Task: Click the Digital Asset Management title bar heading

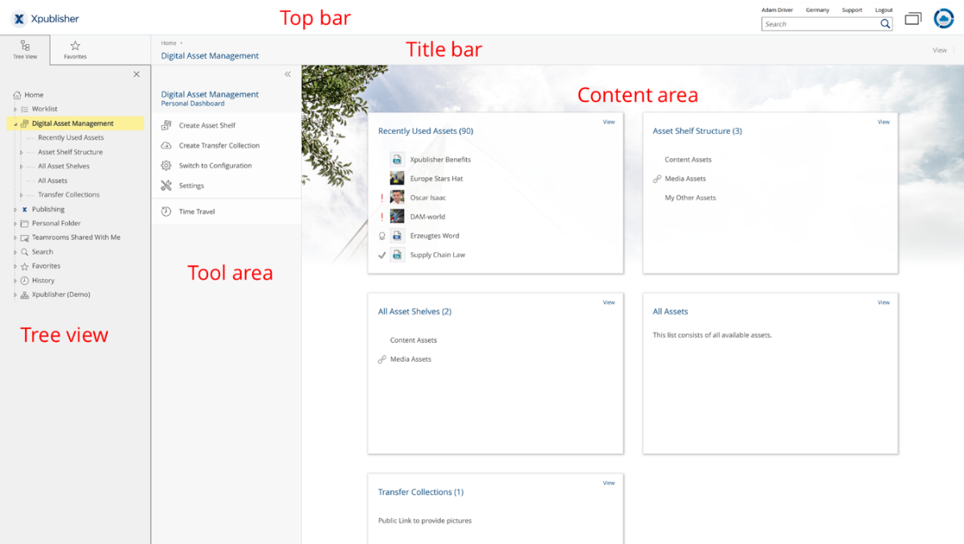Action: [x=210, y=56]
